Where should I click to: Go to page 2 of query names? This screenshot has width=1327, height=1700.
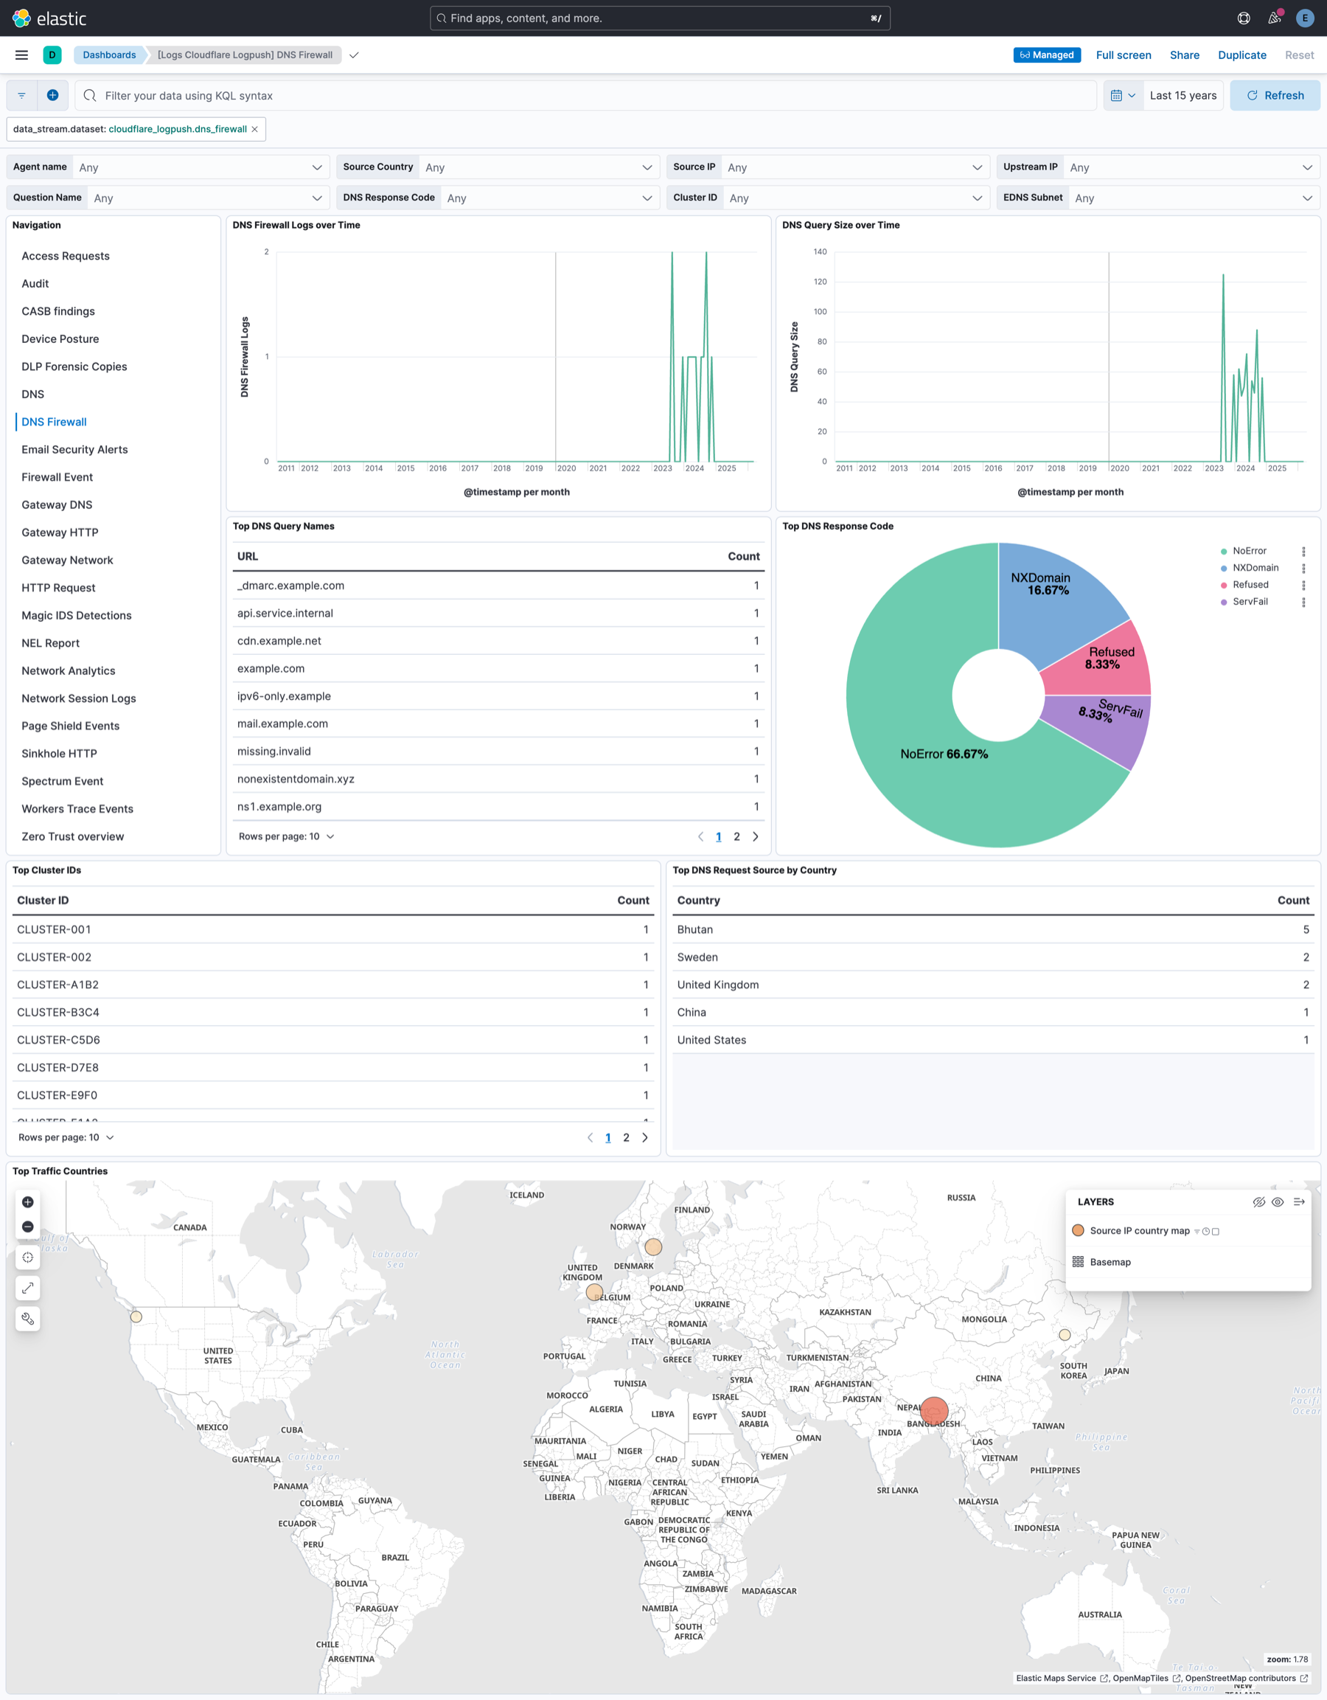tap(736, 837)
